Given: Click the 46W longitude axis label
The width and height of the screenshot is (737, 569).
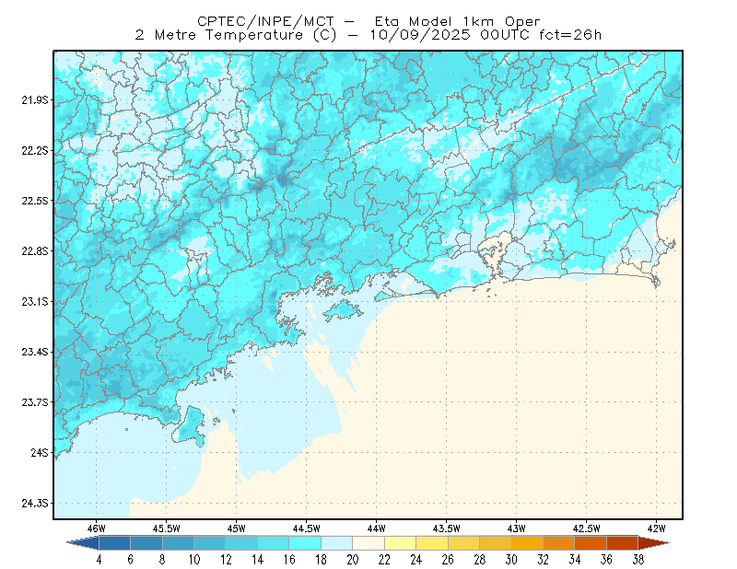Looking at the screenshot, I should [x=97, y=528].
